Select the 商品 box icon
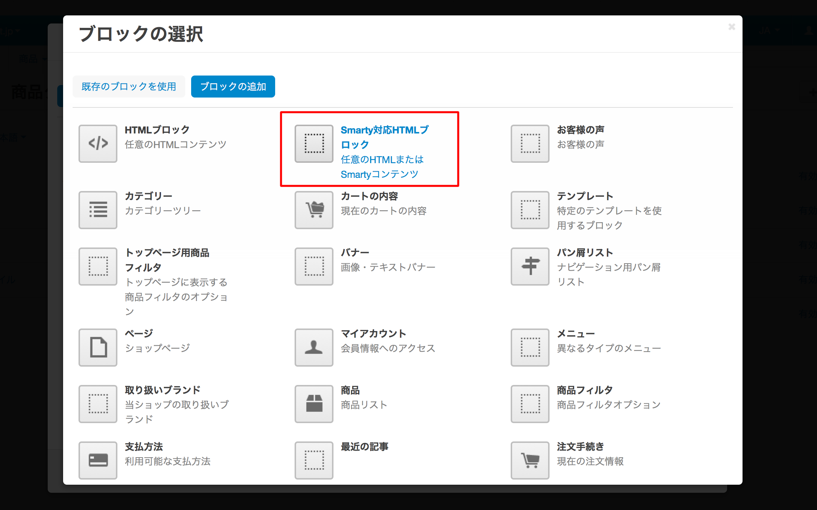The width and height of the screenshot is (817, 510). click(314, 404)
